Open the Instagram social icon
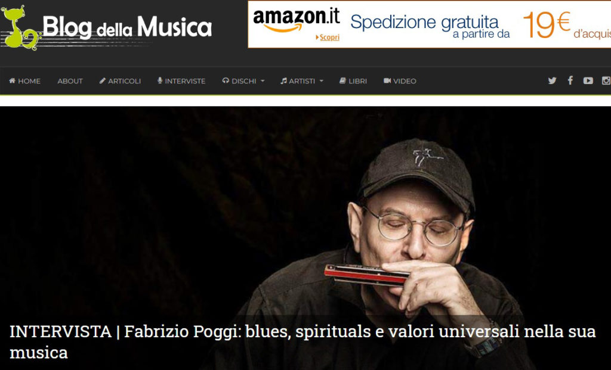 [x=606, y=80]
